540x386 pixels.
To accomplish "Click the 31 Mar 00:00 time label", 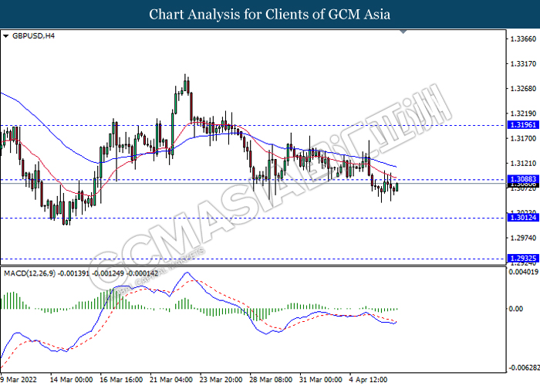I will click(321, 380).
